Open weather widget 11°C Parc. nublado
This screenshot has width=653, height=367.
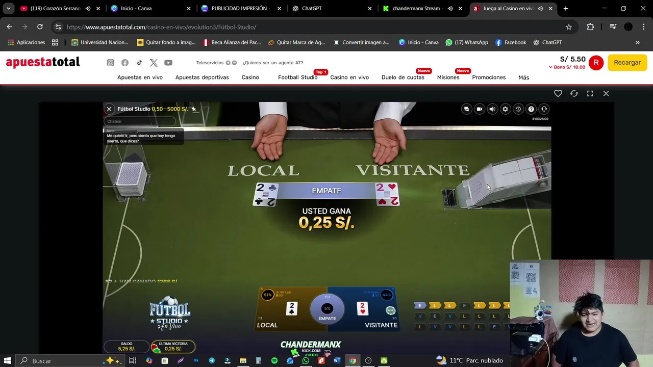click(470, 360)
